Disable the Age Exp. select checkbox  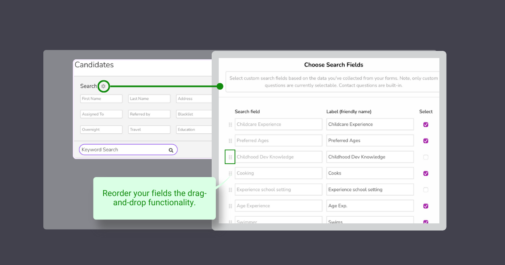[x=425, y=206]
